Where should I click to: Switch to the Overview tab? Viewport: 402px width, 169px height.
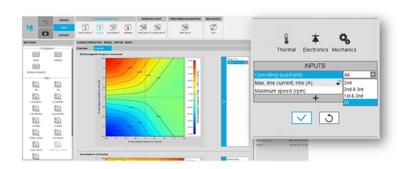82,48
